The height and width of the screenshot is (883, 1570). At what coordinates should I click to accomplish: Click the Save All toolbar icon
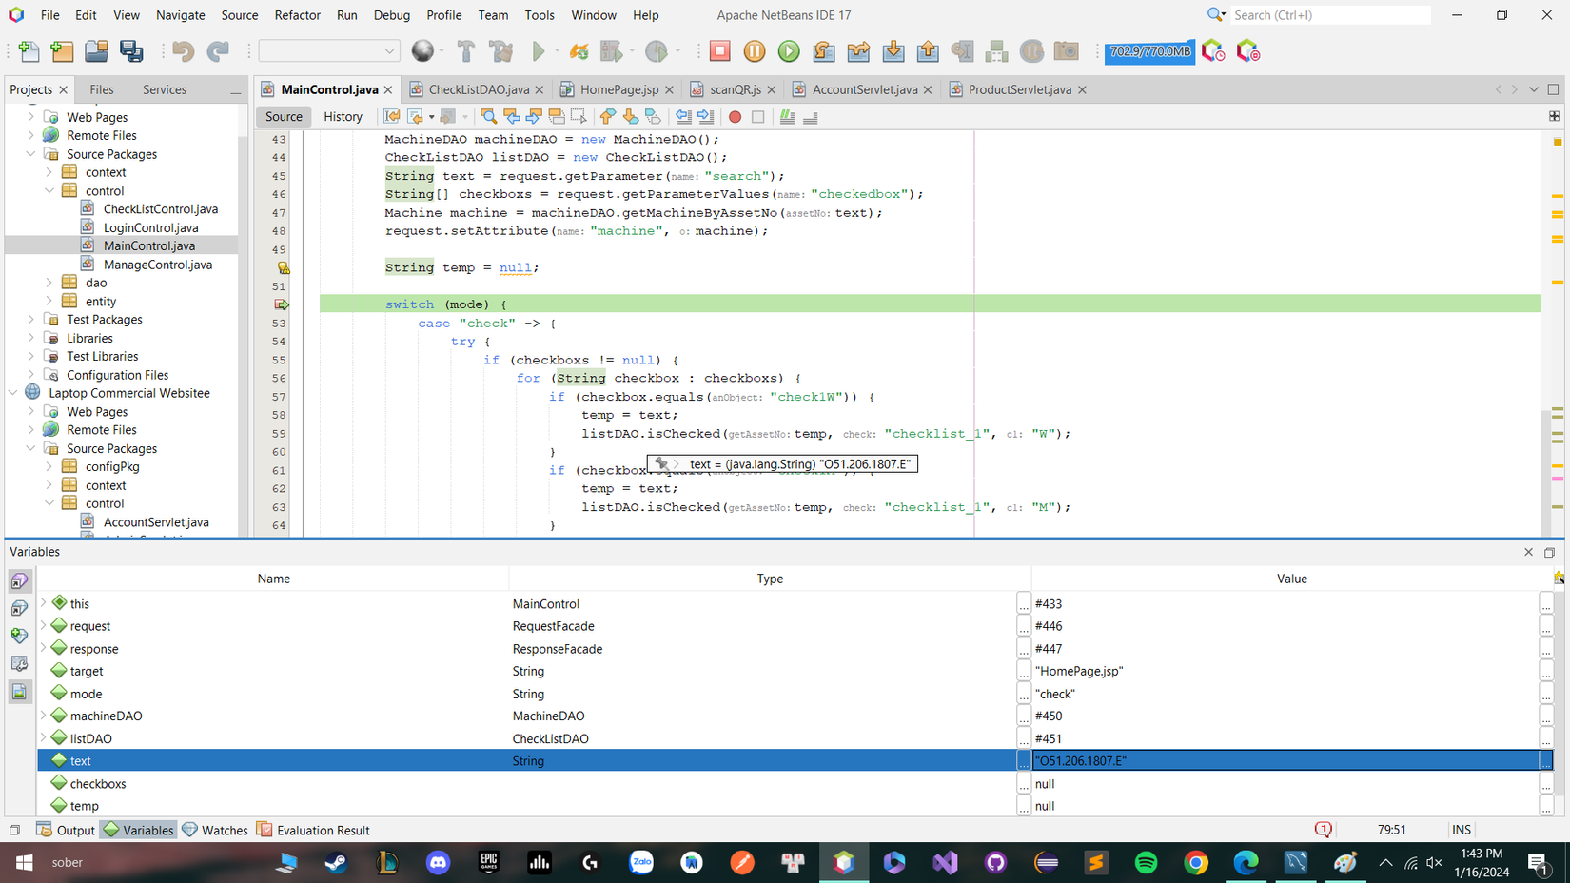(131, 51)
